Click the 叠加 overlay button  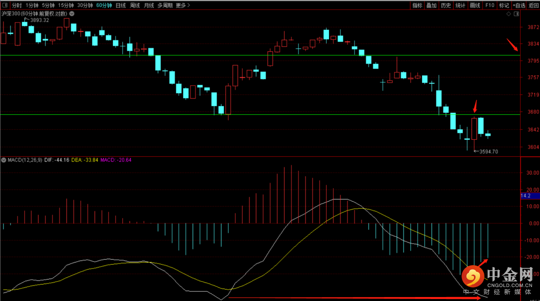coord(431,5)
